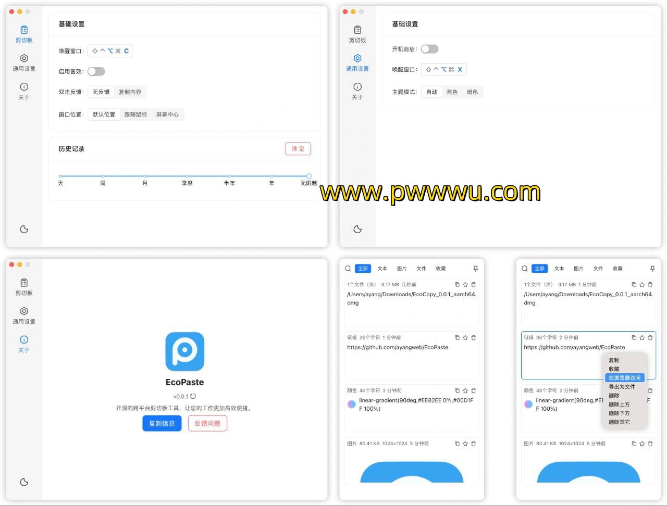Choose 在浏览器访问 from the context menu
The image size is (667, 506).
pyautogui.click(x=625, y=378)
